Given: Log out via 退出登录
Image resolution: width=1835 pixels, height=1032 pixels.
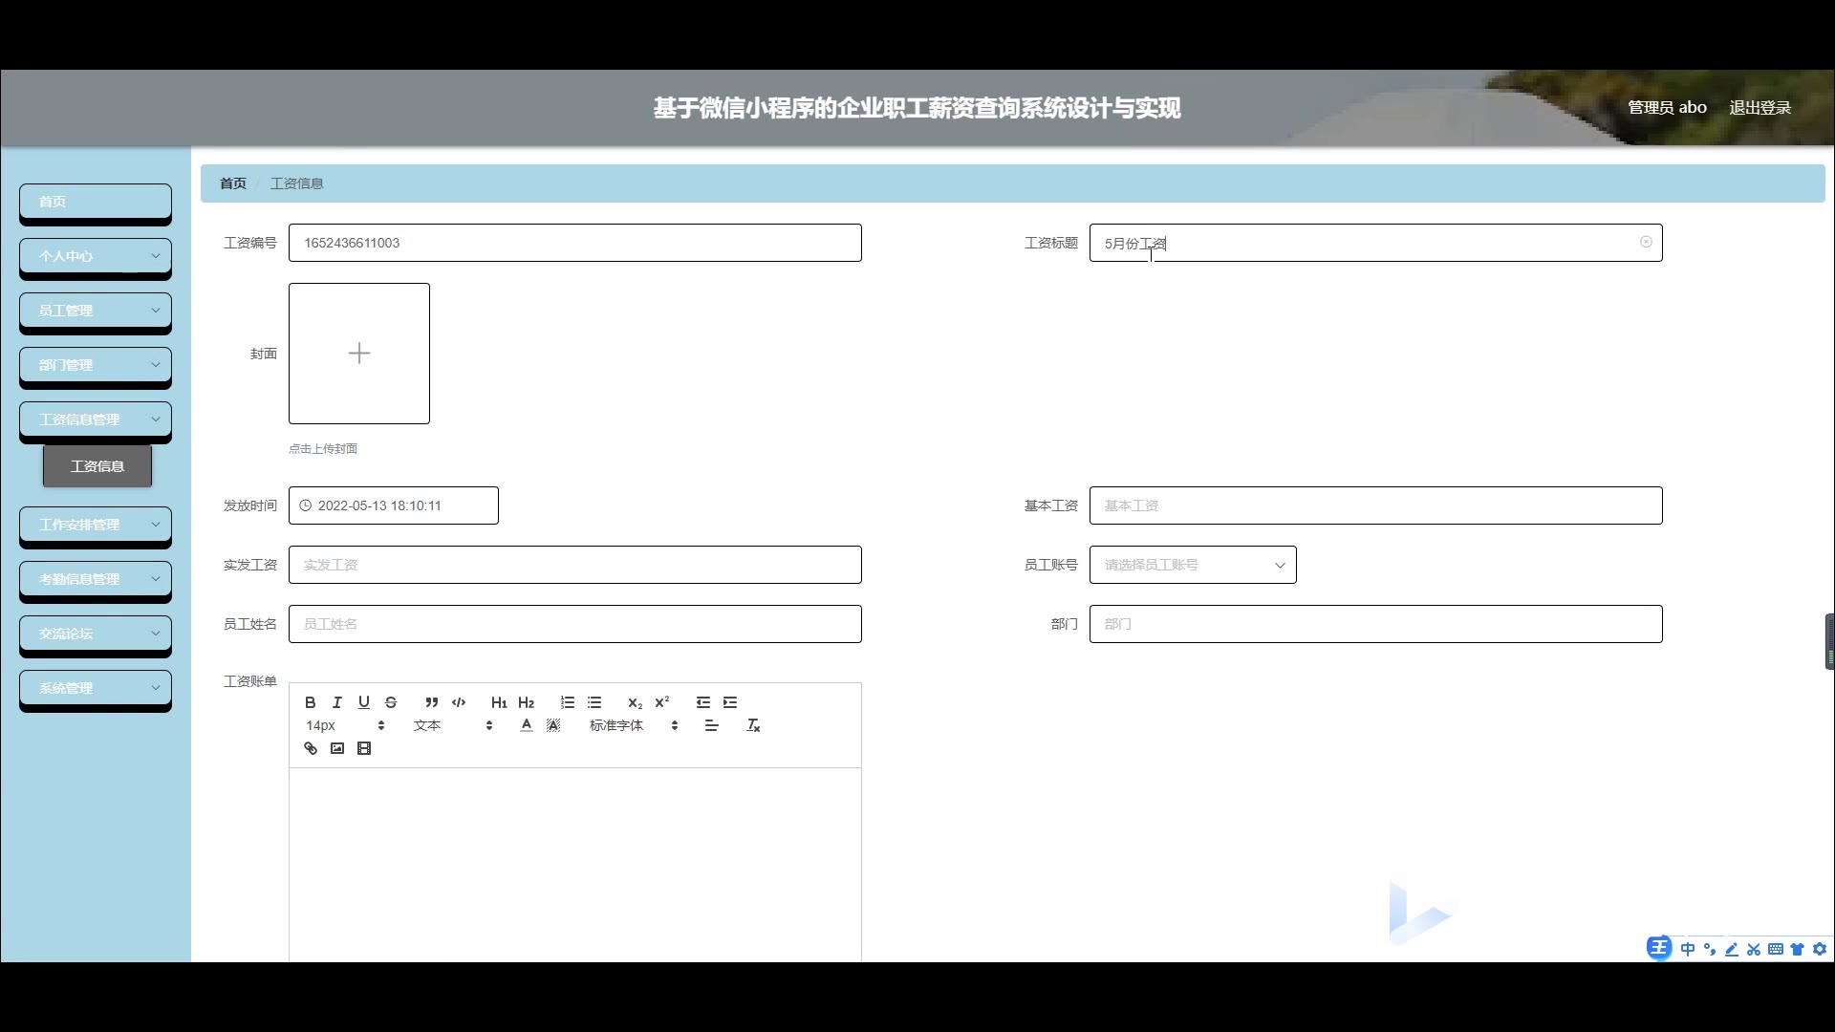Looking at the screenshot, I should (x=1759, y=108).
